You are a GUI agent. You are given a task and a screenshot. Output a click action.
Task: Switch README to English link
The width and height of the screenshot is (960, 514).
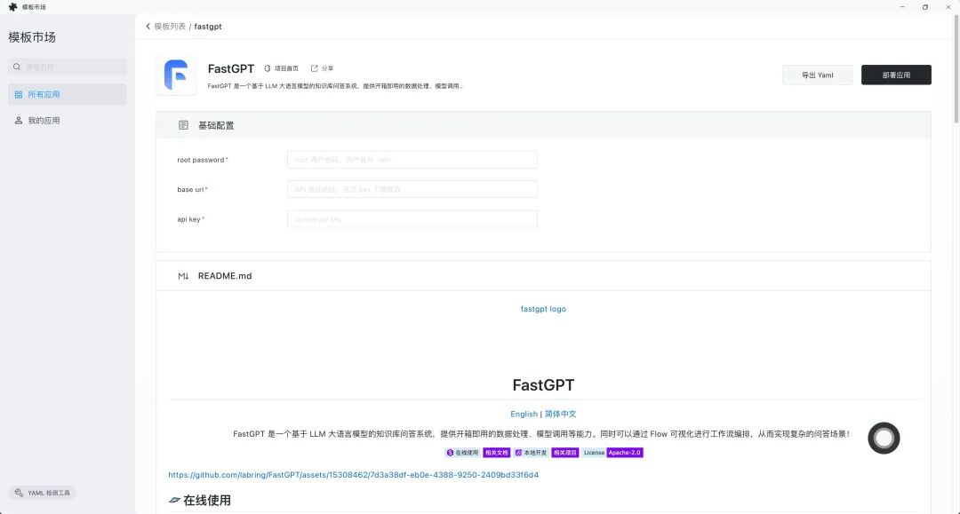524,414
